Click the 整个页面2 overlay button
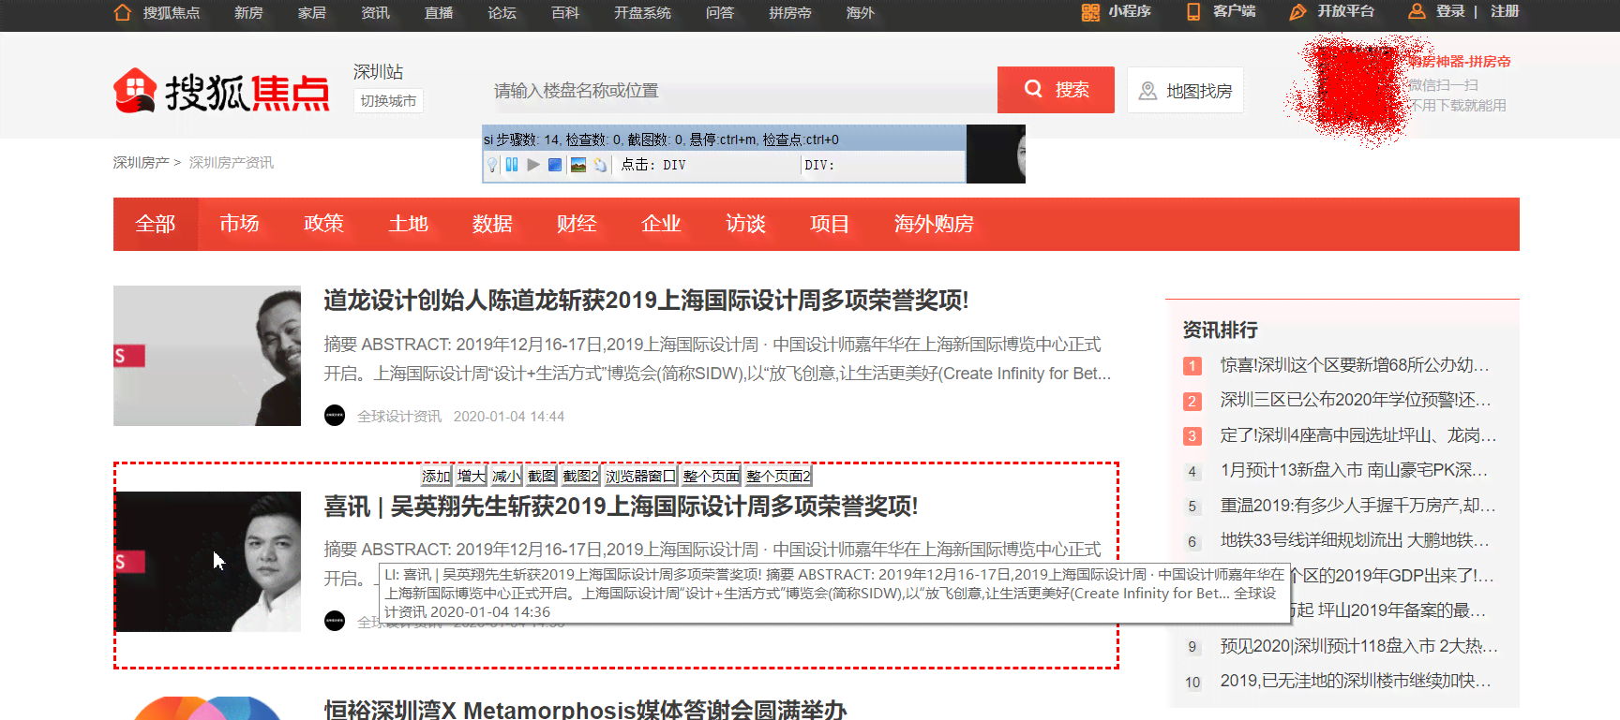Viewport: 1620px width, 720px height. pos(778,476)
